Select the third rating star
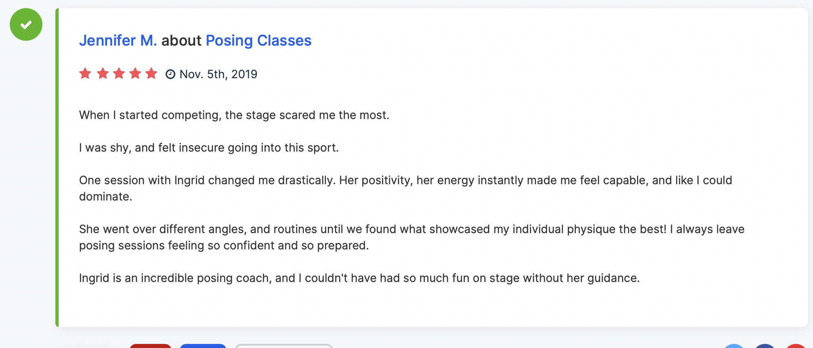Screen dimensions: 813x348 coord(119,73)
